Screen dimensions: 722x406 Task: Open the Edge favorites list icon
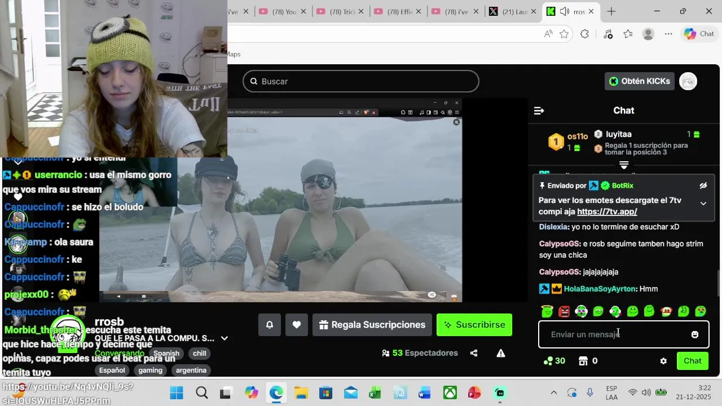pos(628,34)
